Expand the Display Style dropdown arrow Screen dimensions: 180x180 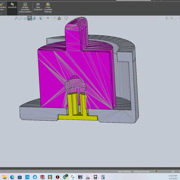[44, 18]
